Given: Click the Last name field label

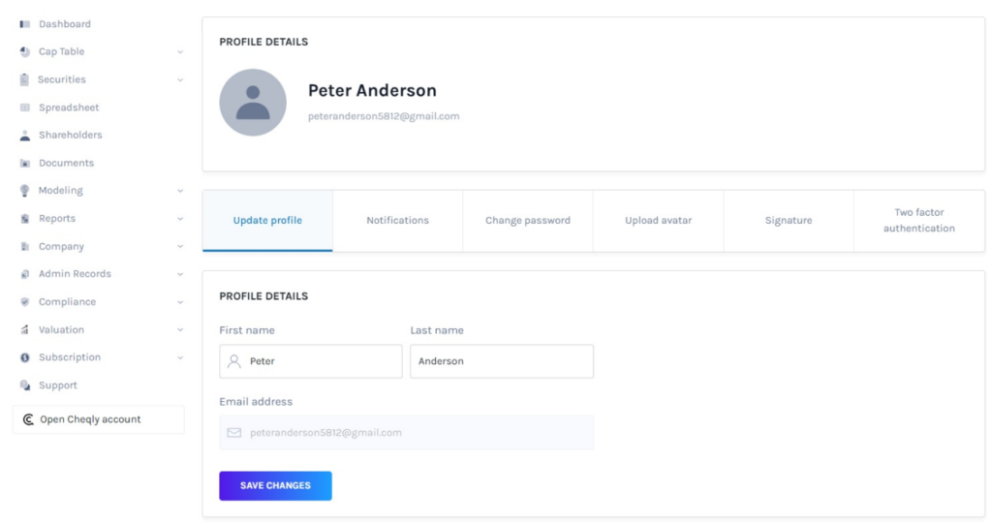Looking at the screenshot, I should pos(437,330).
